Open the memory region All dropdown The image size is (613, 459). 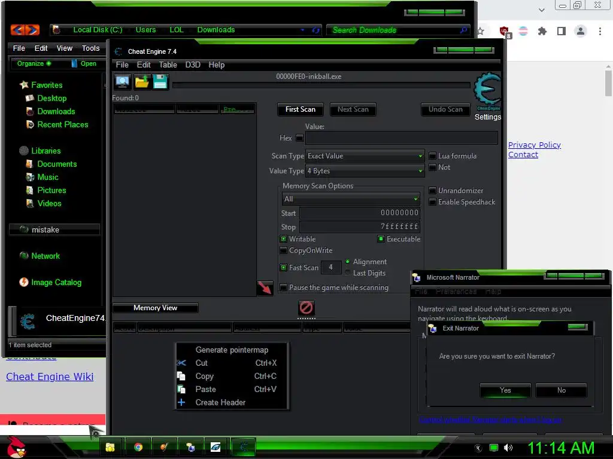[x=351, y=198]
